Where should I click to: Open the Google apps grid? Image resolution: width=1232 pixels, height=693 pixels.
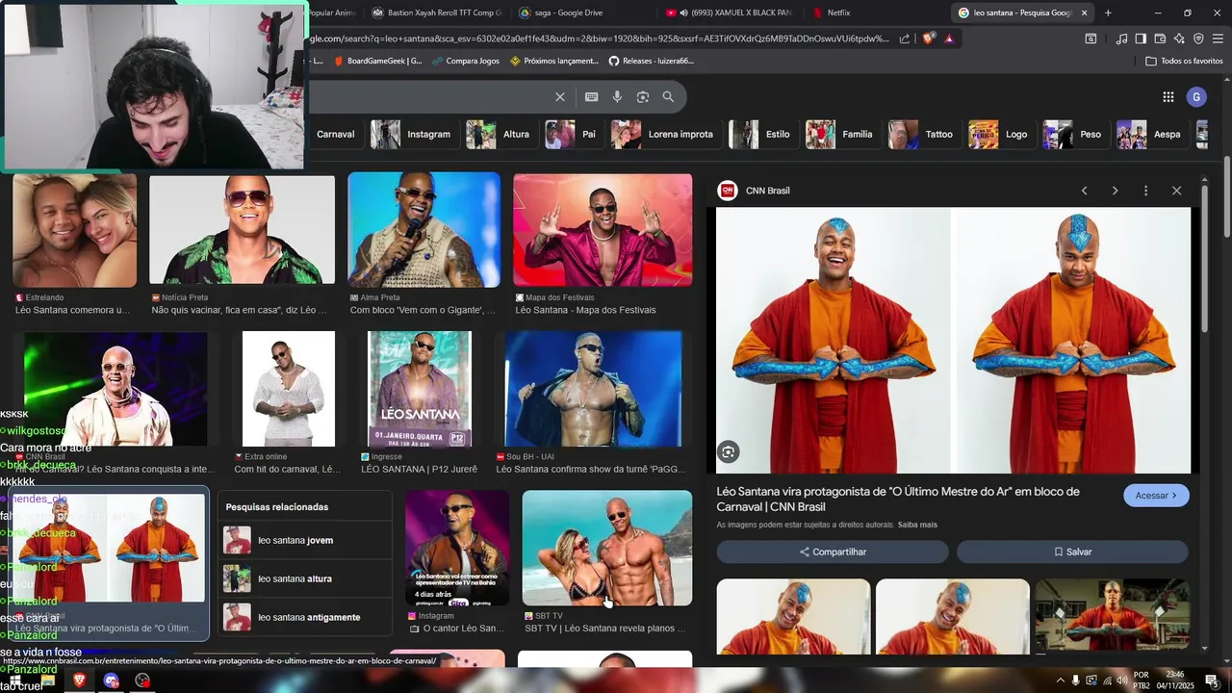point(1168,97)
